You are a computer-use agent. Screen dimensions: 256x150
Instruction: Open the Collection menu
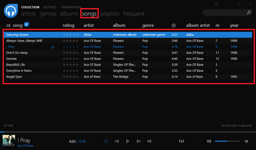(x=30, y=7)
